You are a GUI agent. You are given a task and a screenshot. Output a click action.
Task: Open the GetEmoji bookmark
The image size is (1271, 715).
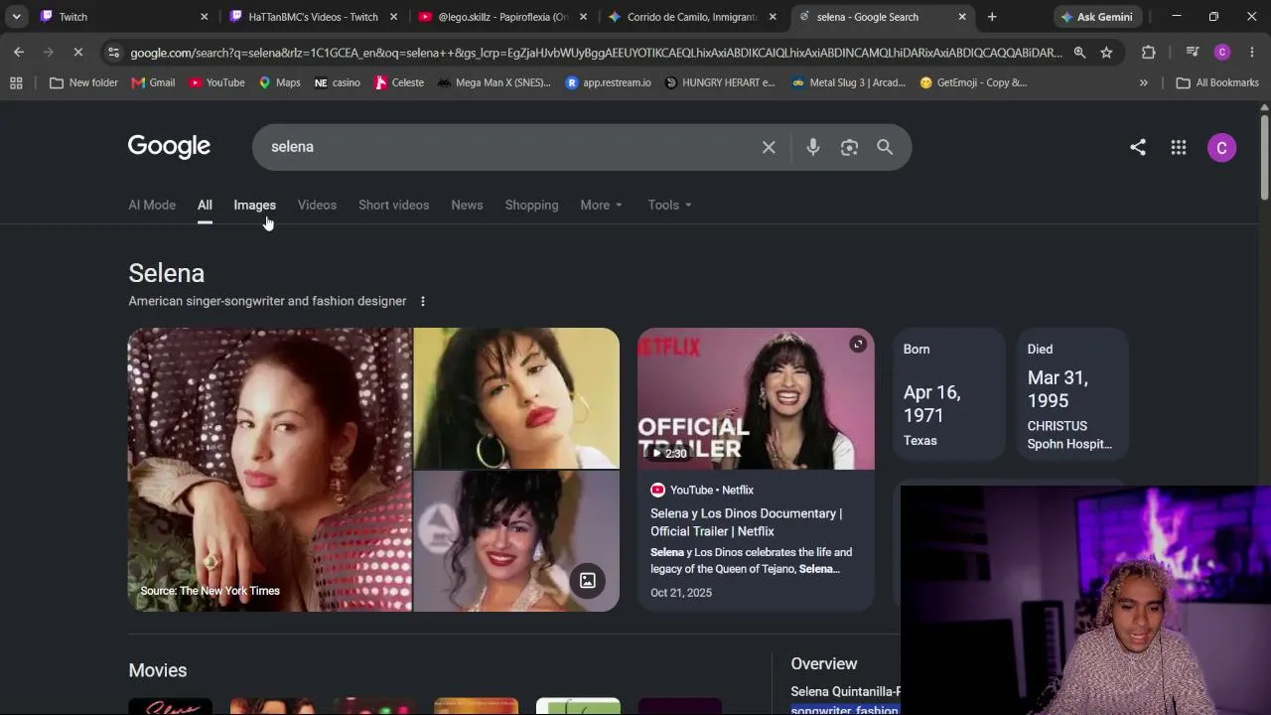coord(973,82)
